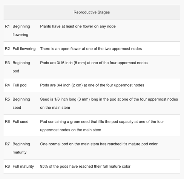Click the R2 stage code cell
This screenshot has height=179, width=184.
tap(7, 49)
